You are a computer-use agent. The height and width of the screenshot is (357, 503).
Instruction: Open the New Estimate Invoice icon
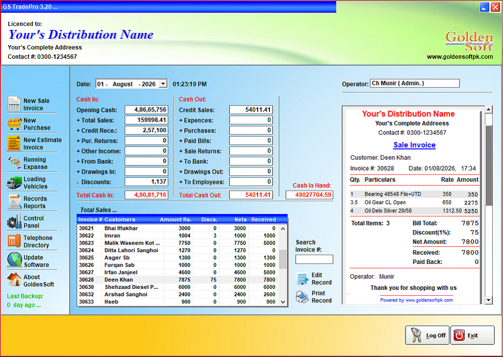coord(14,143)
